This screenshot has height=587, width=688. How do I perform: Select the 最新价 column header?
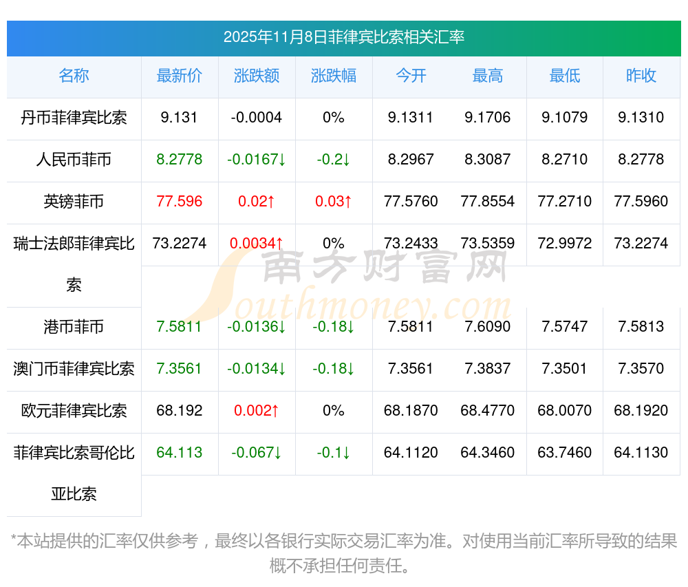point(180,76)
